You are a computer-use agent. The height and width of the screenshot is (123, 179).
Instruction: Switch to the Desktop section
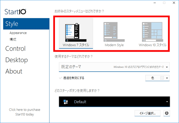pyautogui.click(x=16, y=60)
